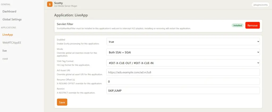Click the Enabled setting label
The width and height of the screenshot is (272, 112).
(61, 40)
